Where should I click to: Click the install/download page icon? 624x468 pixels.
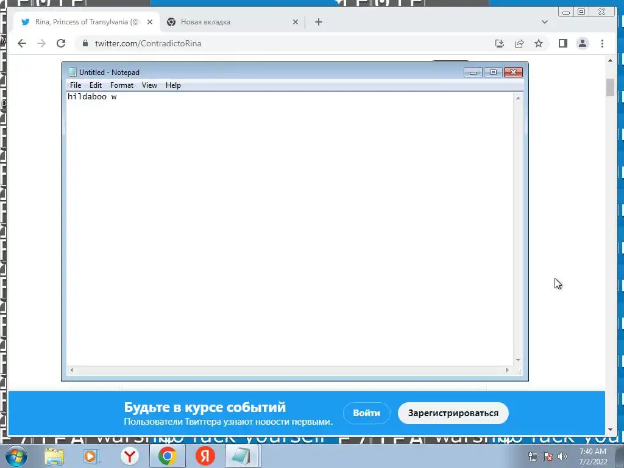500,43
